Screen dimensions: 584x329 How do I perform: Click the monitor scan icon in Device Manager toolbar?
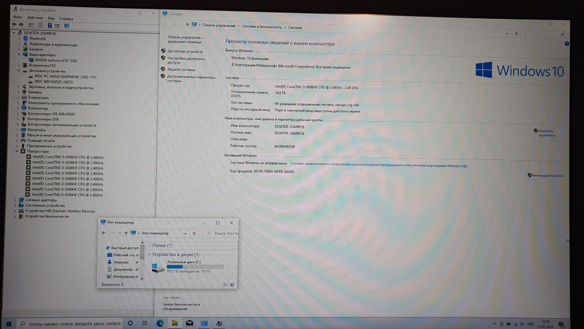pyautogui.click(x=67, y=26)
